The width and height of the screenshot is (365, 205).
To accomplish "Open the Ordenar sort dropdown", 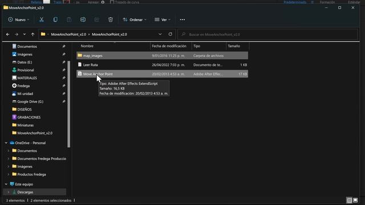I will 135,20.
